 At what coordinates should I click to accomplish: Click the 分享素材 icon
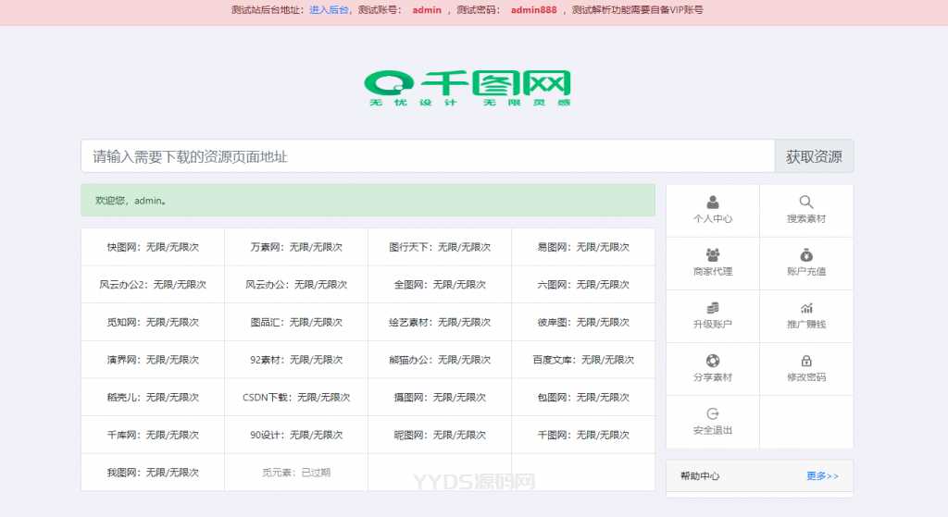pyautogui.click(x=713, y=361)
